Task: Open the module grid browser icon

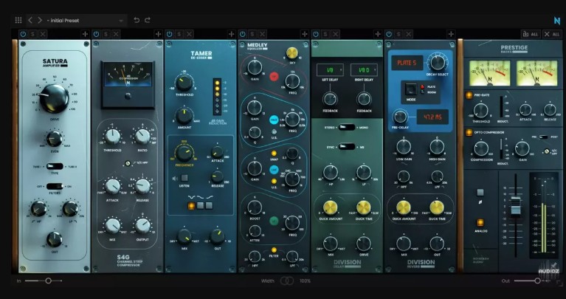Action: [x=18, y=20]
